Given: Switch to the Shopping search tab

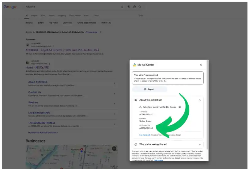Looking at the screenshot, I should (62, 15).
